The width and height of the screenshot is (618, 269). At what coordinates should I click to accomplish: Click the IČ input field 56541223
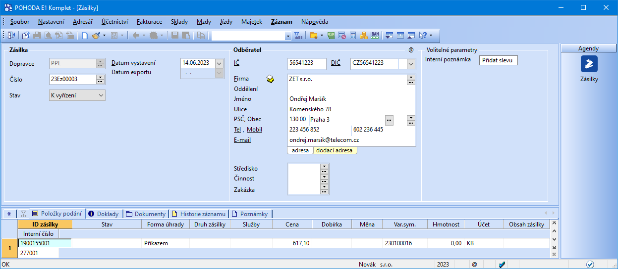point(307,63)
